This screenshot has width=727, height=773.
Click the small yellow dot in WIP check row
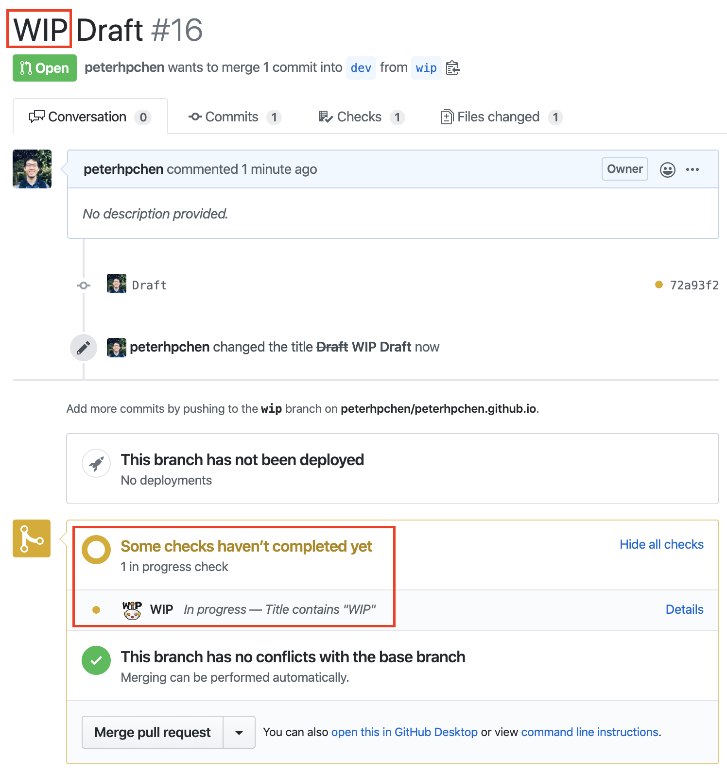96,610
